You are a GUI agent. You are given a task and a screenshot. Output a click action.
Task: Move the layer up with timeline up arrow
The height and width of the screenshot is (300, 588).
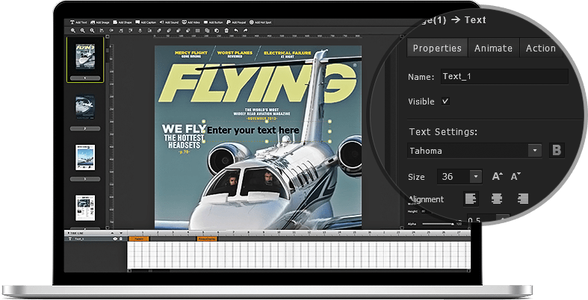112,233
